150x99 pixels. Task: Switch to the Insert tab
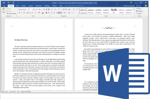tap(17, 6)
